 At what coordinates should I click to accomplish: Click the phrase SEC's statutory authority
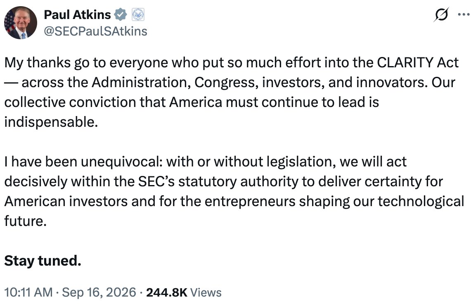[x=218, y=182]
